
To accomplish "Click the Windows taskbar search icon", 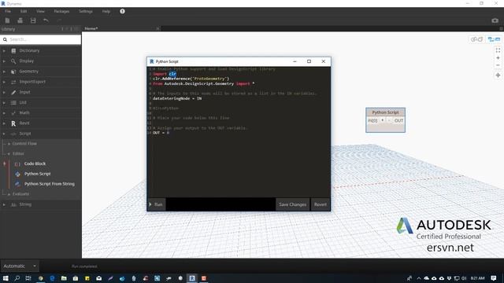I will click(x=17, y=278).
